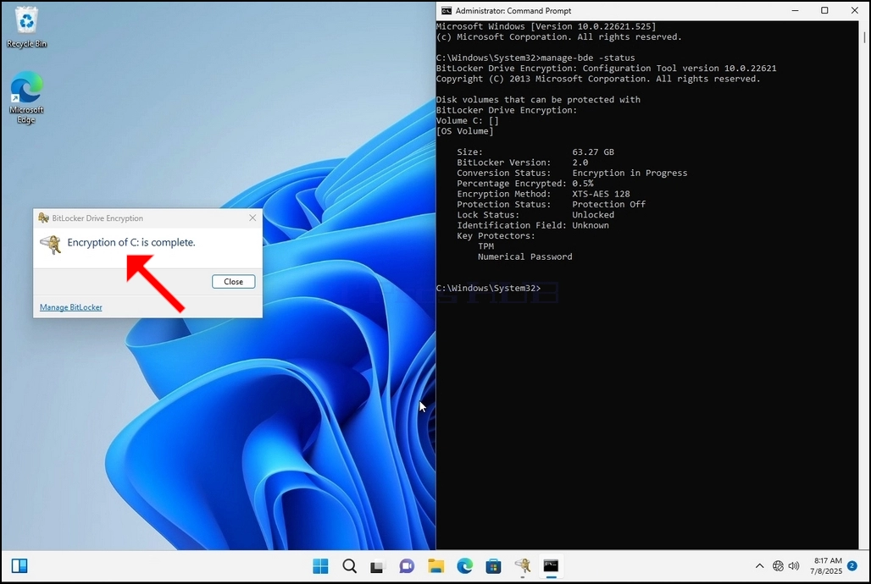Click the BitLocker keys icon in the dialog title bar

click(x=43, y=218)
